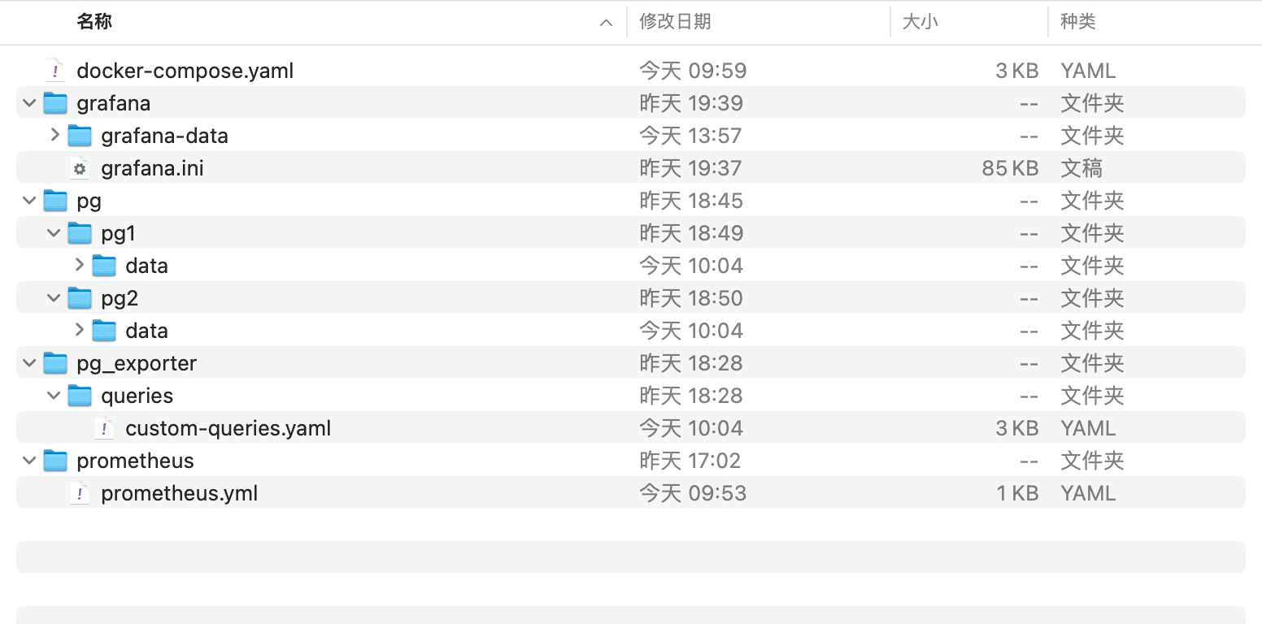Sort files by 种类 column

pos(1078,22)
